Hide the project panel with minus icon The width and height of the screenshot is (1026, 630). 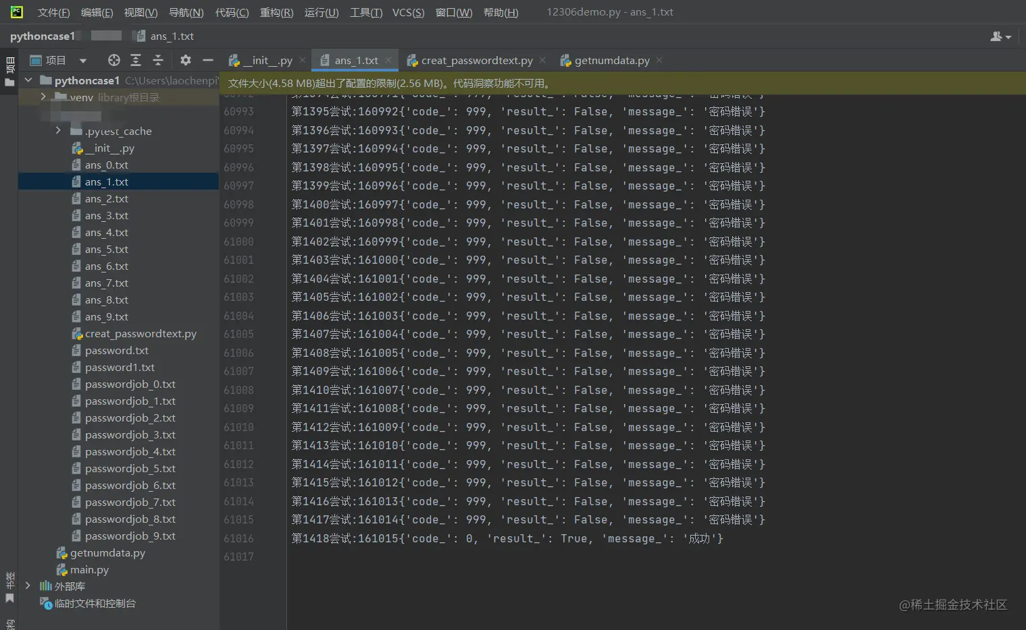pyautogui.click(x=208, y=60)
